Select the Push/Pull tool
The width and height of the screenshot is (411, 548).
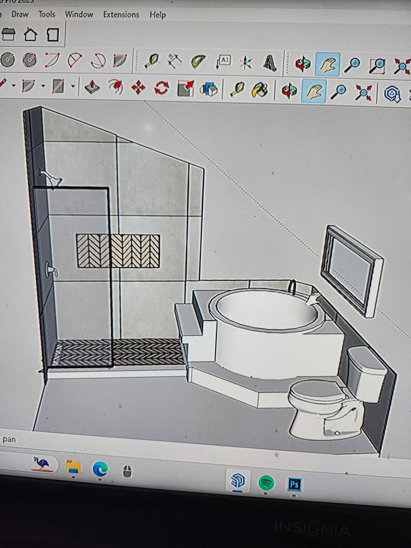[92, 87]
